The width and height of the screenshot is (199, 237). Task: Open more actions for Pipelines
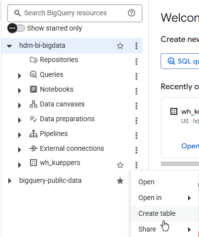coord(136,135)
